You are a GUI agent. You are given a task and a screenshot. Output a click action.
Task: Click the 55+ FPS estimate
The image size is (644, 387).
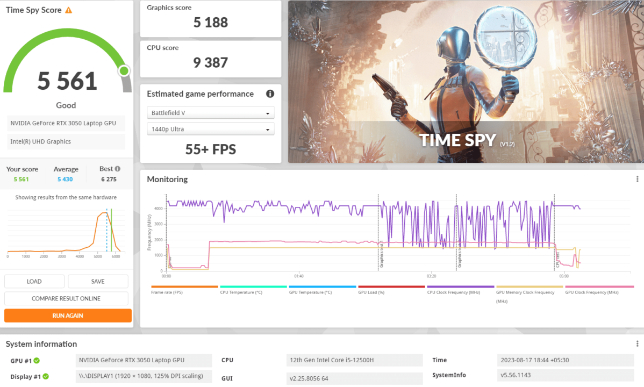[211, 149]
